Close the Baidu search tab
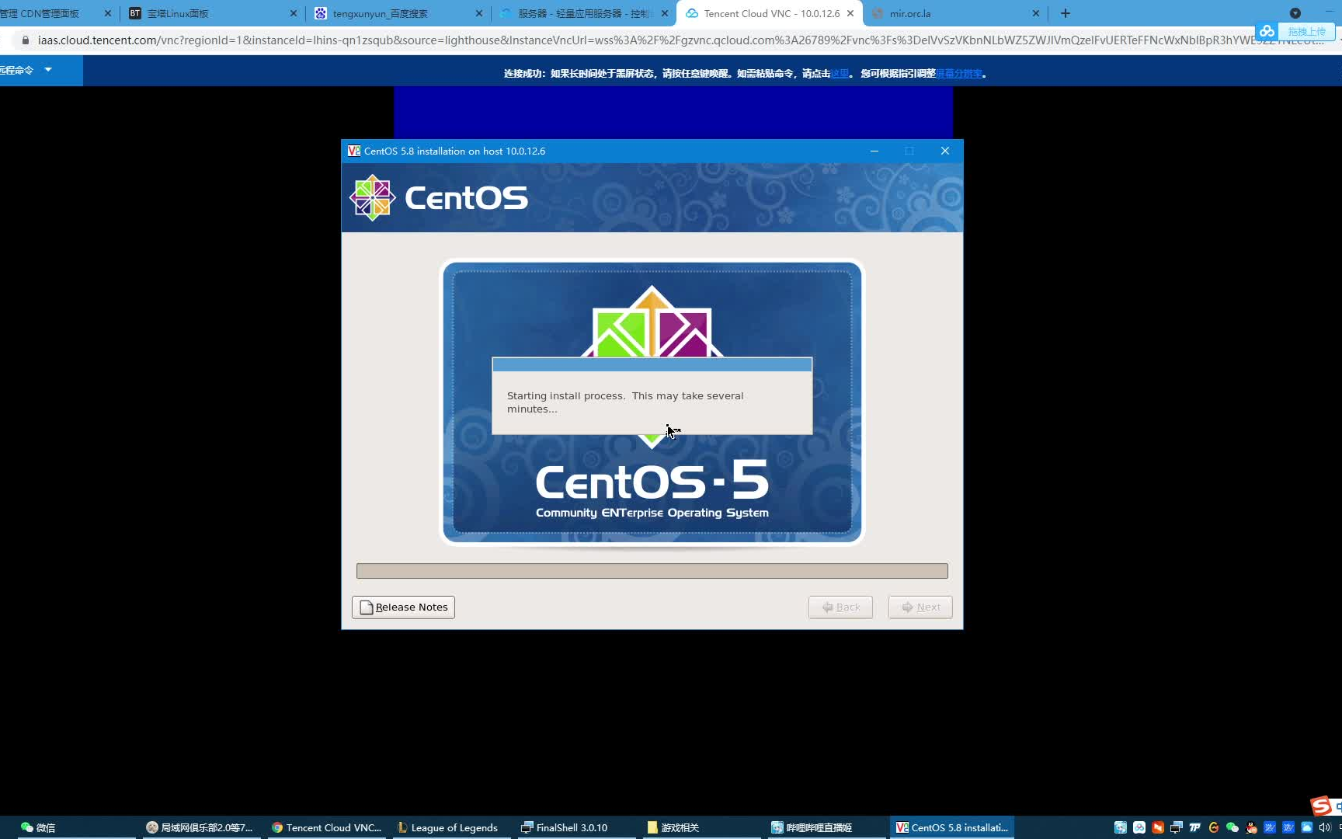The height and width of the screenshot is (839, 1342). 478,13
